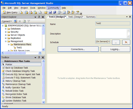Open the Connect dropdown in Object Explorer
Viewport: 133px width, 109px height.
tap(7, 21)
